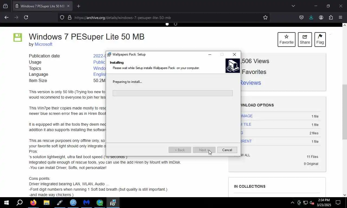Select the Windows 7 PESuper Lite tab
Image resolution: width=347 pixels, height=208 pixels.
pyautogui.click(x=43, y=6)
